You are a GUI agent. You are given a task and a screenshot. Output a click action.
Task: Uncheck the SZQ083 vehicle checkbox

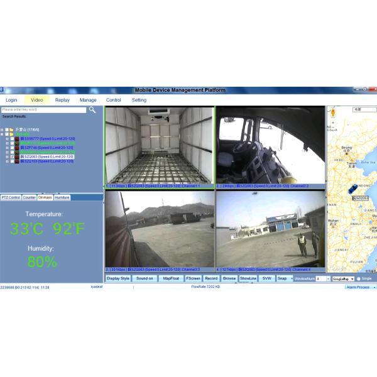click(12, 156)
